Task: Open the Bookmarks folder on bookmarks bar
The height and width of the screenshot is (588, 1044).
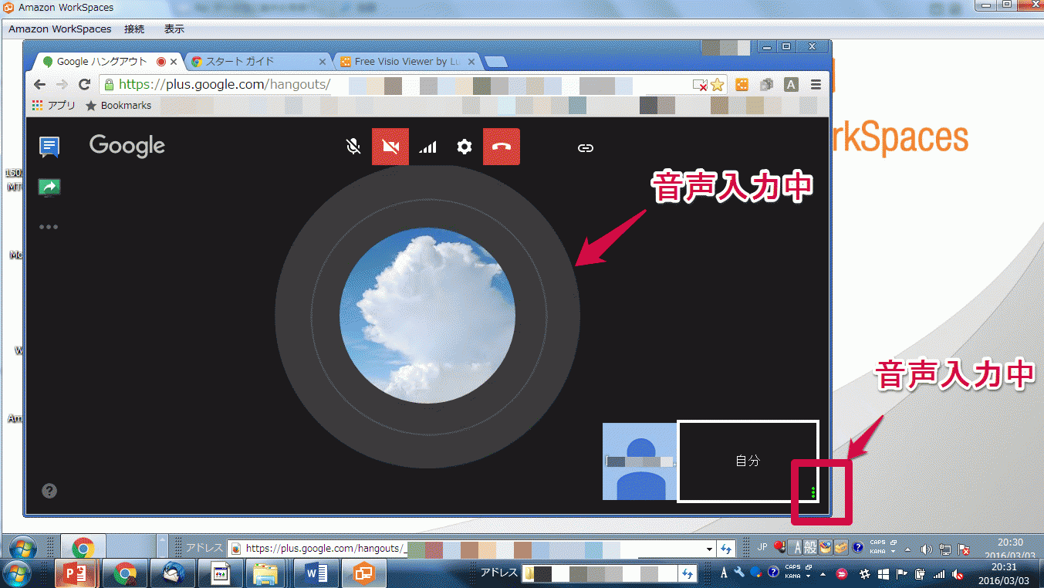Action: tap(118, 105)
